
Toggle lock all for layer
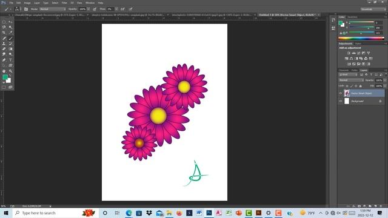pyautogui.click(x=361, y=86)
